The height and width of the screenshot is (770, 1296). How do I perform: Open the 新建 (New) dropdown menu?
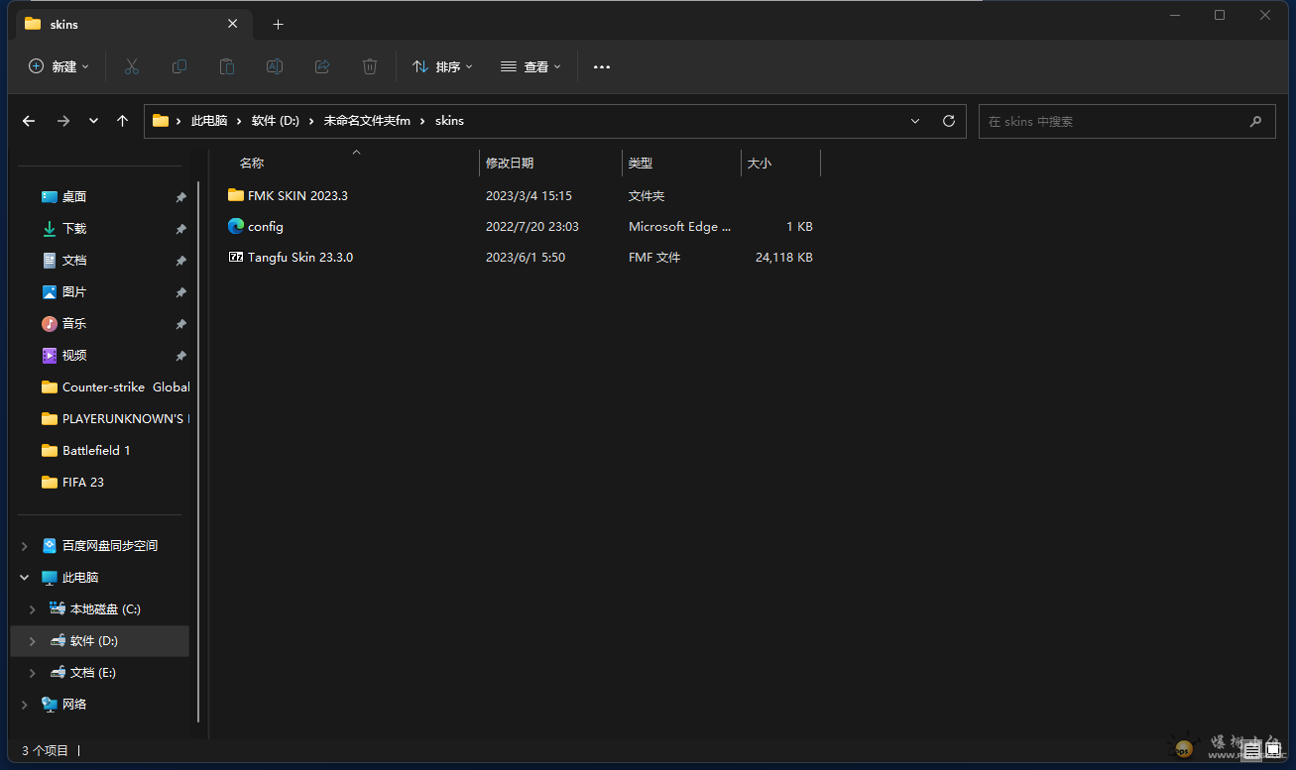(59, 66)
